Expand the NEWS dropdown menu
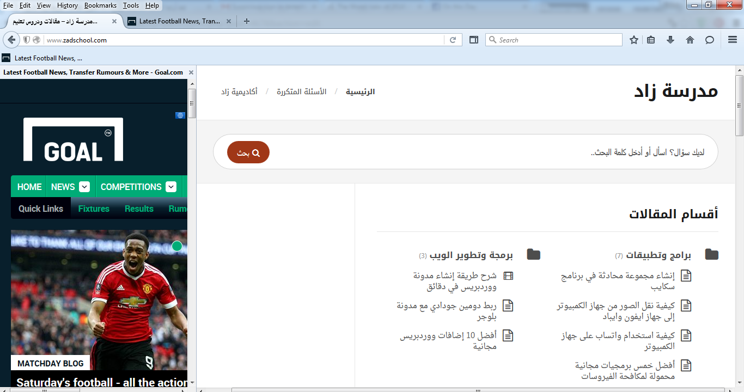Viewport: 744px width, 392px height. point(85,186)
